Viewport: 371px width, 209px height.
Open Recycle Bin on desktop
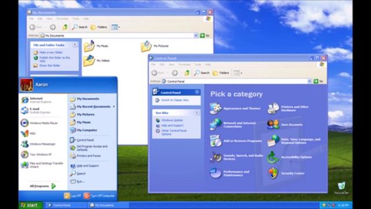(x=341, y=188)
